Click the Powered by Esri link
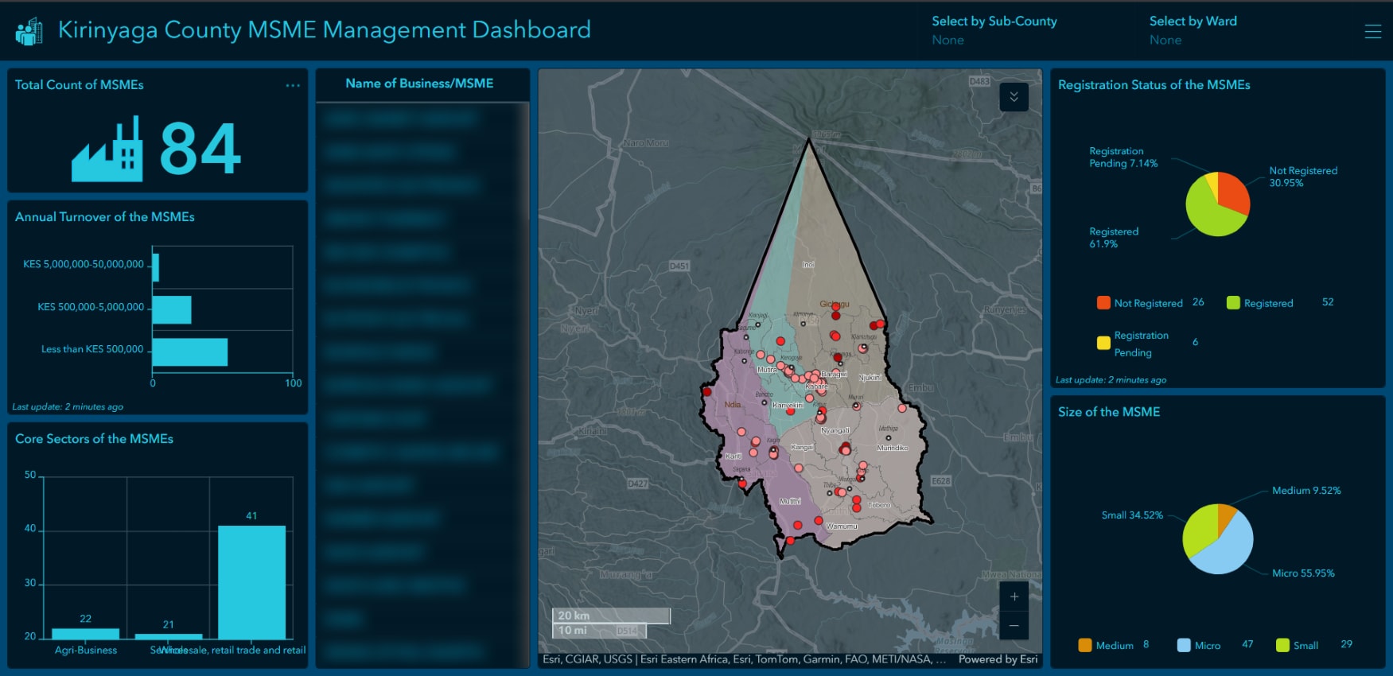Viewport: 1393px width, 676px height. pyautogui.click(x=998, y=659)
